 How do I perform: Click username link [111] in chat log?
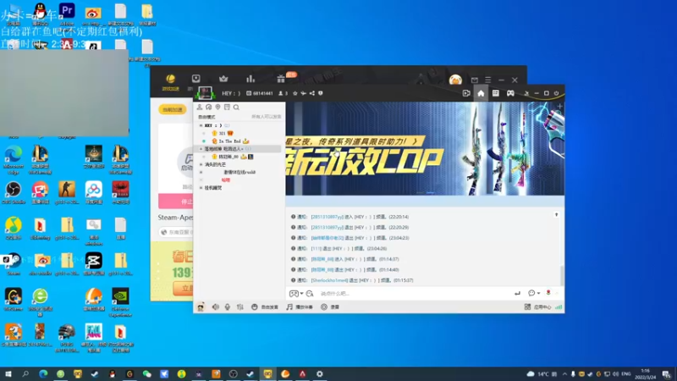pos(316,249)
